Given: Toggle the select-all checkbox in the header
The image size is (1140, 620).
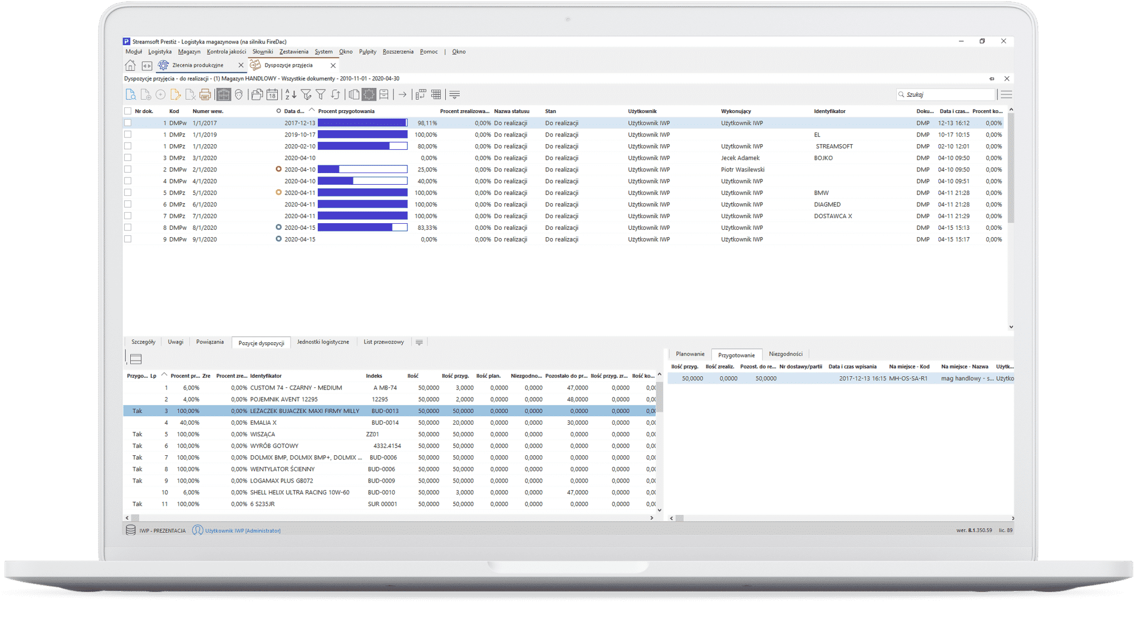Looking at the screenshot, I should (x=129, y=111).
